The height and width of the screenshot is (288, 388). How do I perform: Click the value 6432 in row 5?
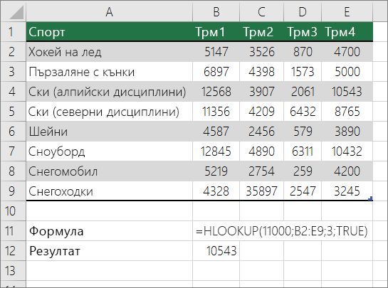303,111
